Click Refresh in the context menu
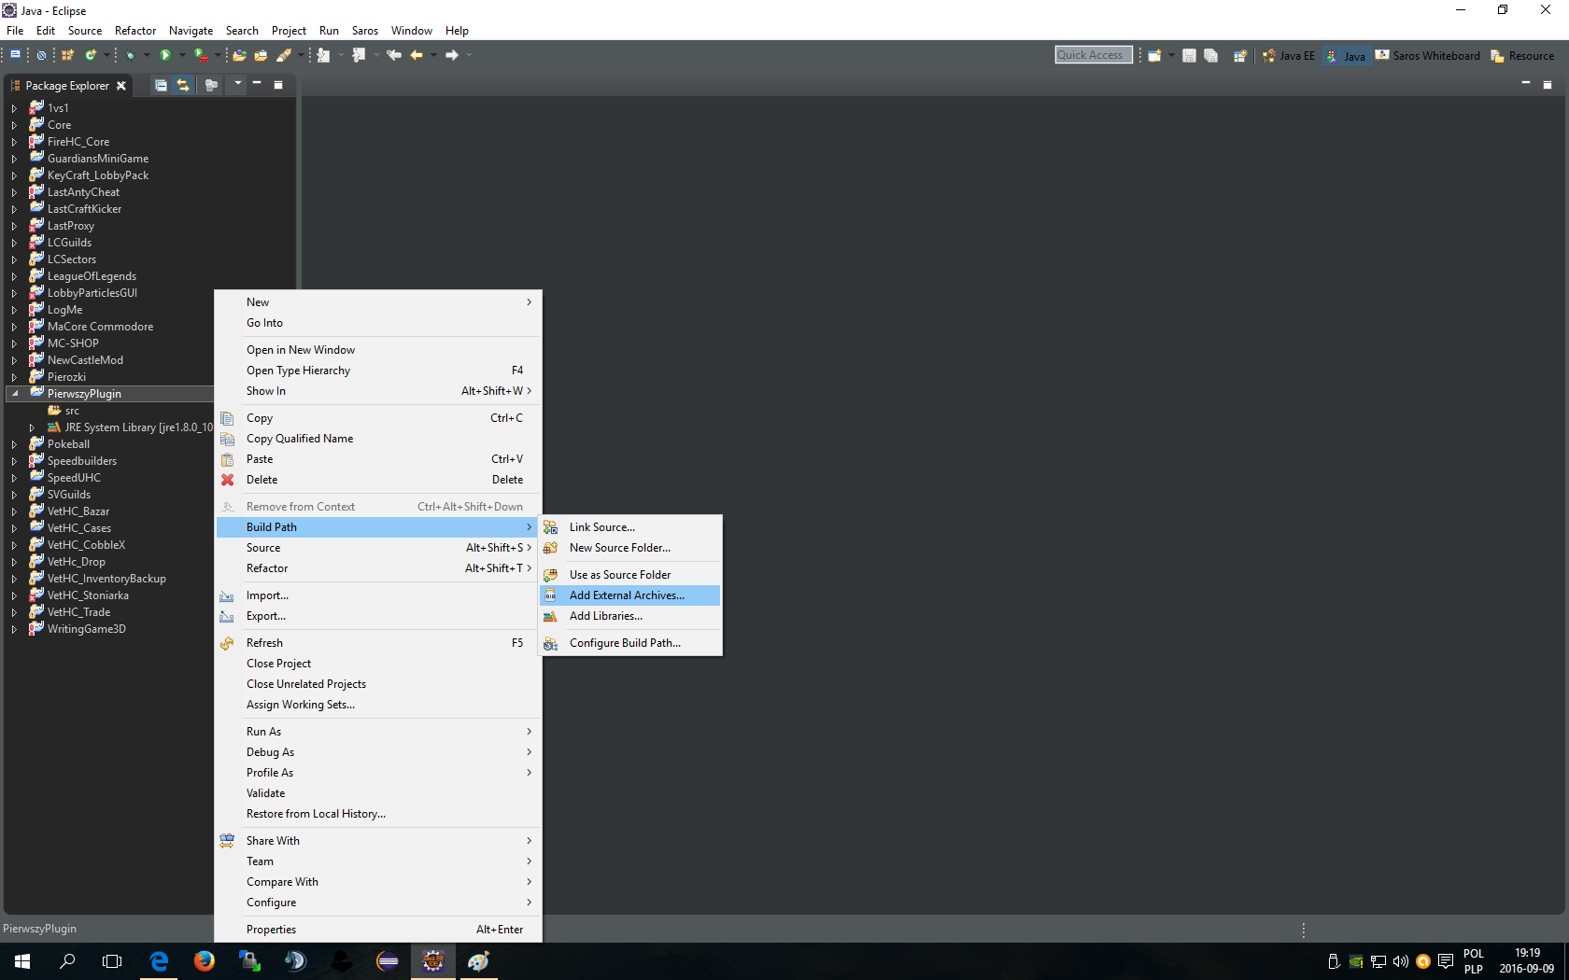The image size is (1569, 980). coord(264,643)
